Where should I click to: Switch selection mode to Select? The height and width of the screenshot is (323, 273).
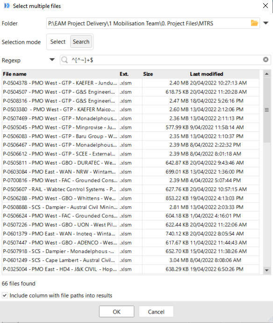coord(58,42)
